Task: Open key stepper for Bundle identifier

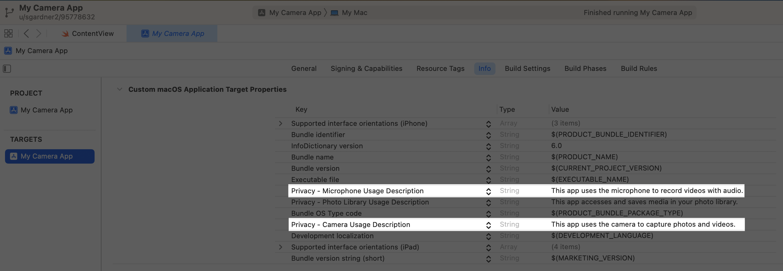Action: [x=488, y=135]
